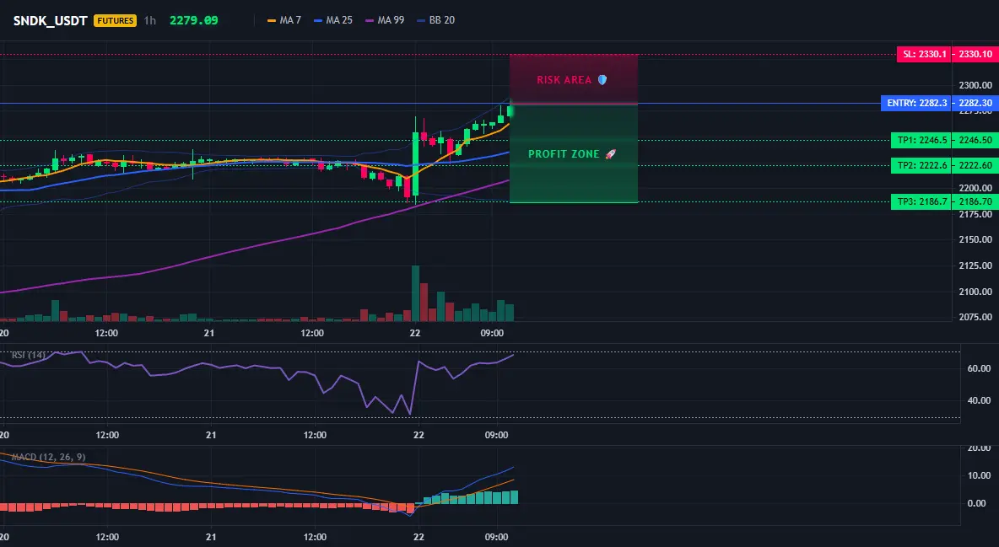Click the rocket icon beside PROFIT ZONE
Image resolution: width=999 pixels, height=547 pixels.
(610, 154)
